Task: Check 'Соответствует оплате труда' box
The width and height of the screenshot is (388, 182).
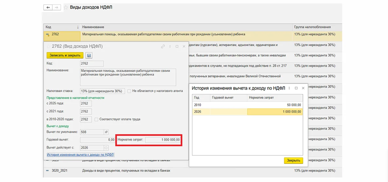Action: pyautogui.click(x=96, y=119)
